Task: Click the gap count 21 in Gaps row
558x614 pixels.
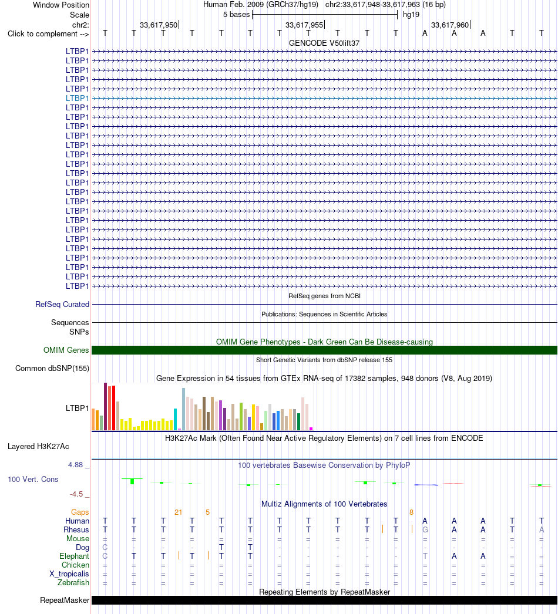Action: [179, 512]
